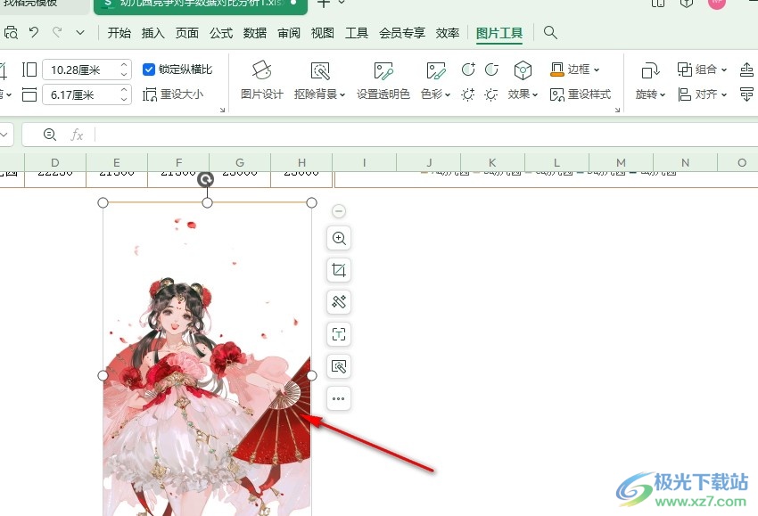Click the search magnifier in the ribbon tabs
Viewport: 758px width, 516px height.
550,32
